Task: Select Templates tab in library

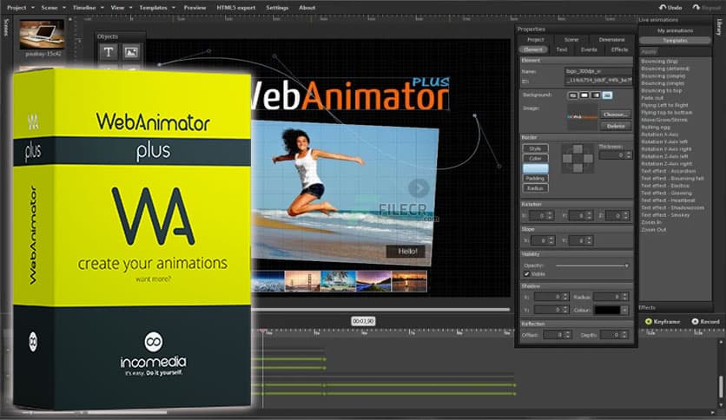Action: pos(675,41)
